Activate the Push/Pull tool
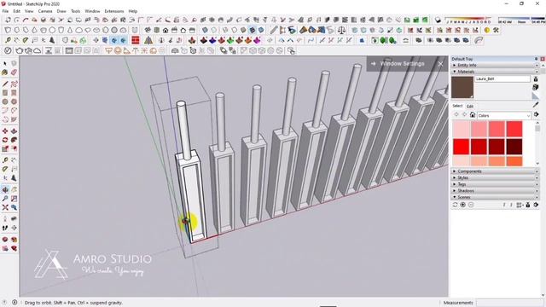This screenshot has width=546, height=307. click(x=14, y=130)
